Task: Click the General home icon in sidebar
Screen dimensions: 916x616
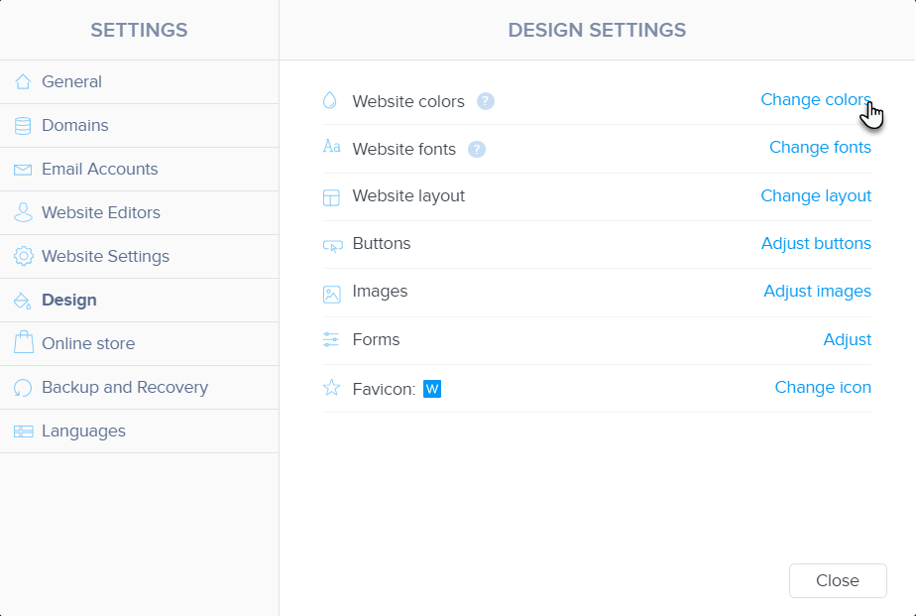Action: click(23, 82)
